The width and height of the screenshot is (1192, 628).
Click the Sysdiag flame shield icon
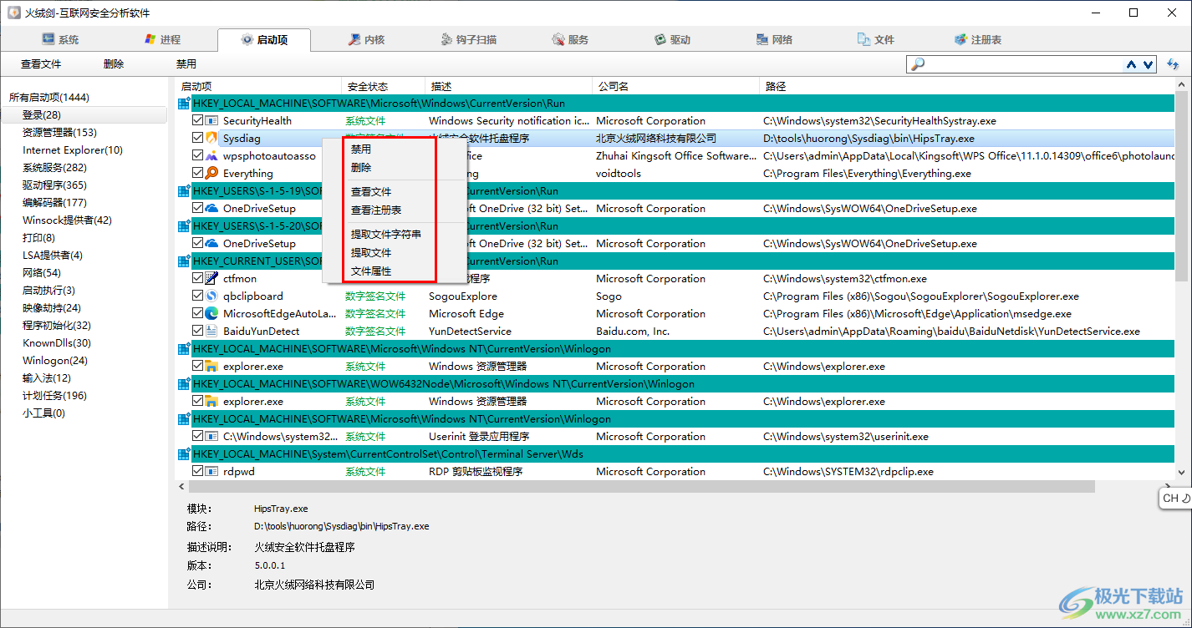(x=211, y=138)
